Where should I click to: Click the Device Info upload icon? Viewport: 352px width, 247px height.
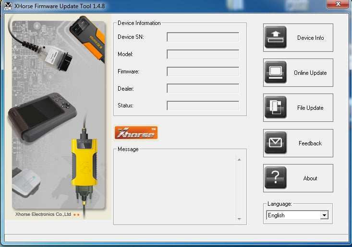276,37
